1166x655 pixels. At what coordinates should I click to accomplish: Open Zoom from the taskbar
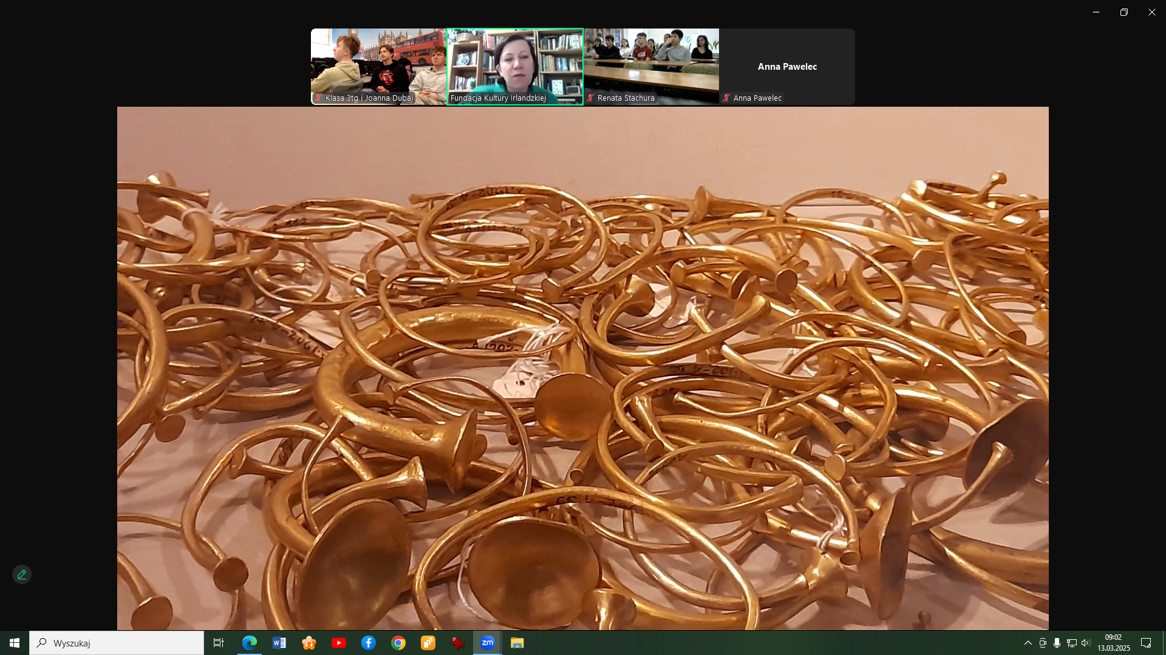coord(487,643)
